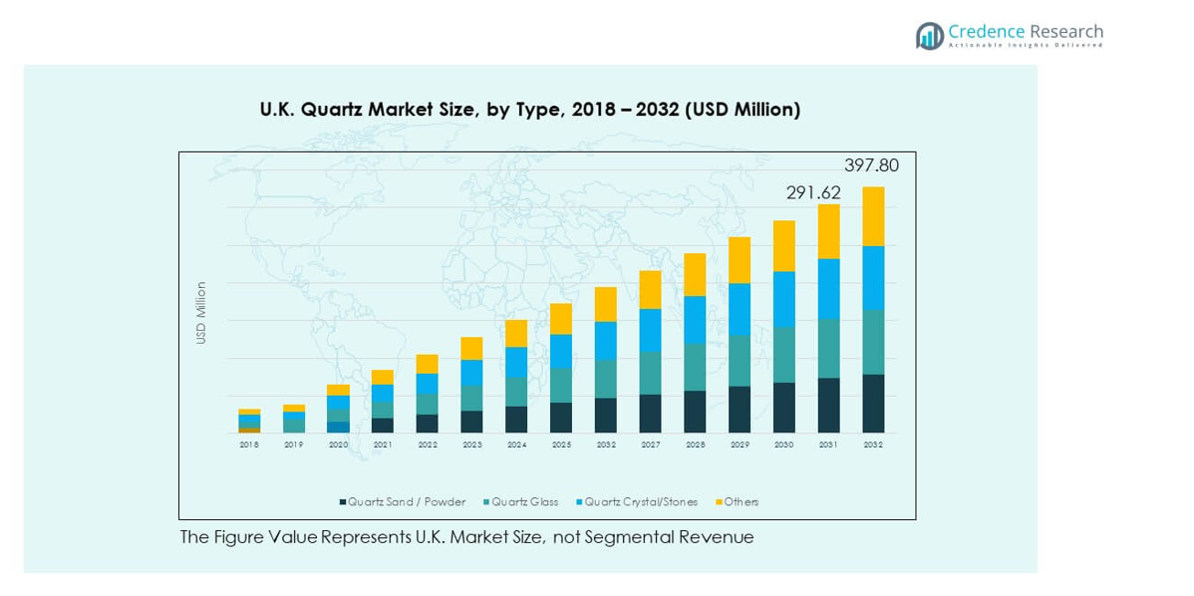1194x596 pixels.
Task: Click the footnote about U.K. Market Size
Action: click(466, 537)
